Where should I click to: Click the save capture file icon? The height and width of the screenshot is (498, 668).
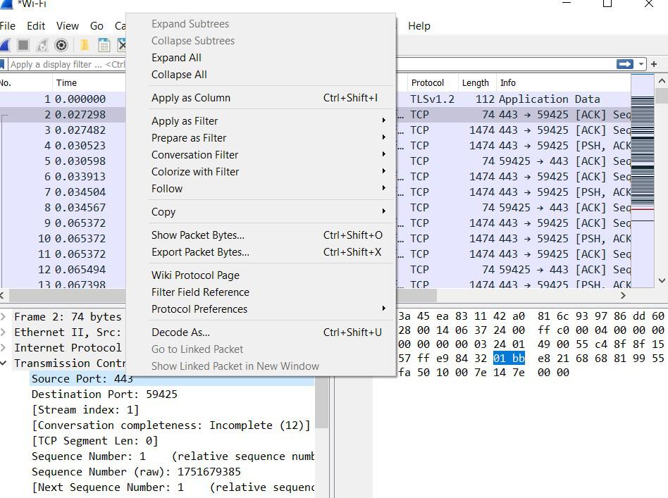tap(104, 45)
